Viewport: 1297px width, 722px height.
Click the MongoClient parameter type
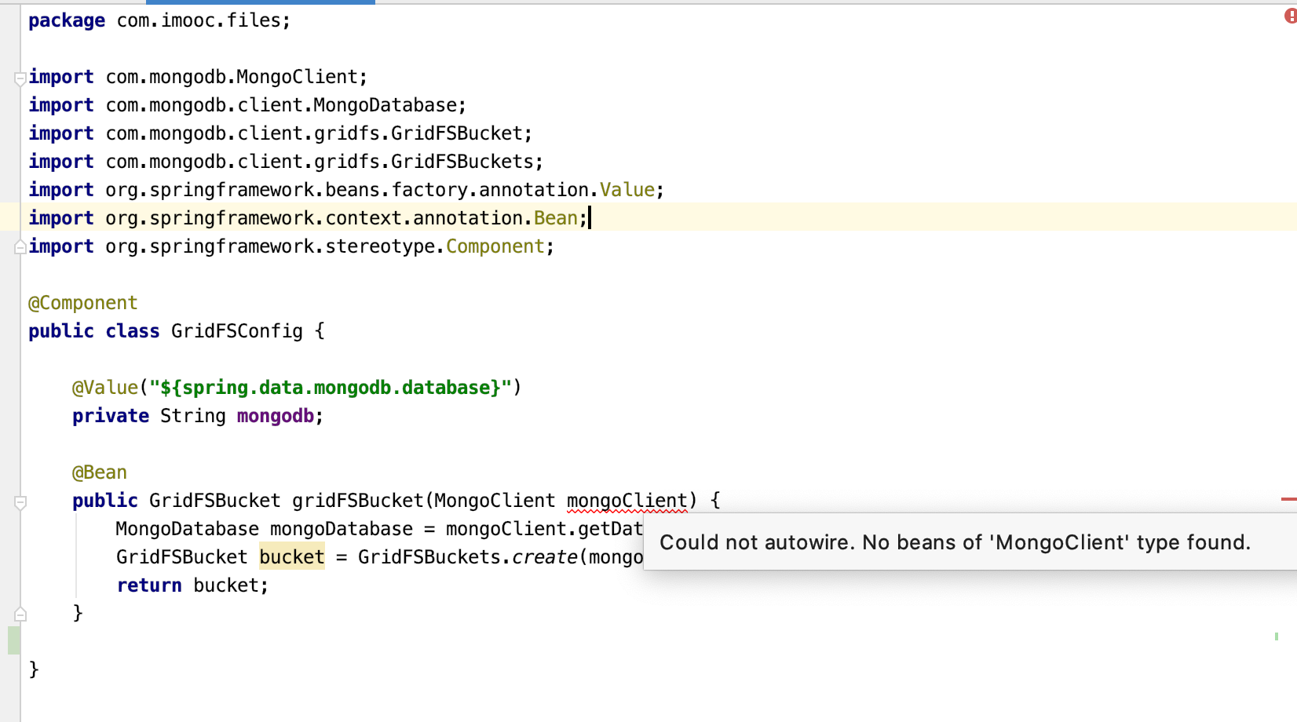coord(495,501)
